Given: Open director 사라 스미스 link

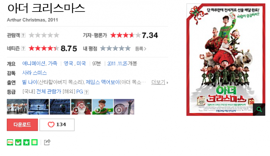Looking at the screenshot, I should point(34,73).
